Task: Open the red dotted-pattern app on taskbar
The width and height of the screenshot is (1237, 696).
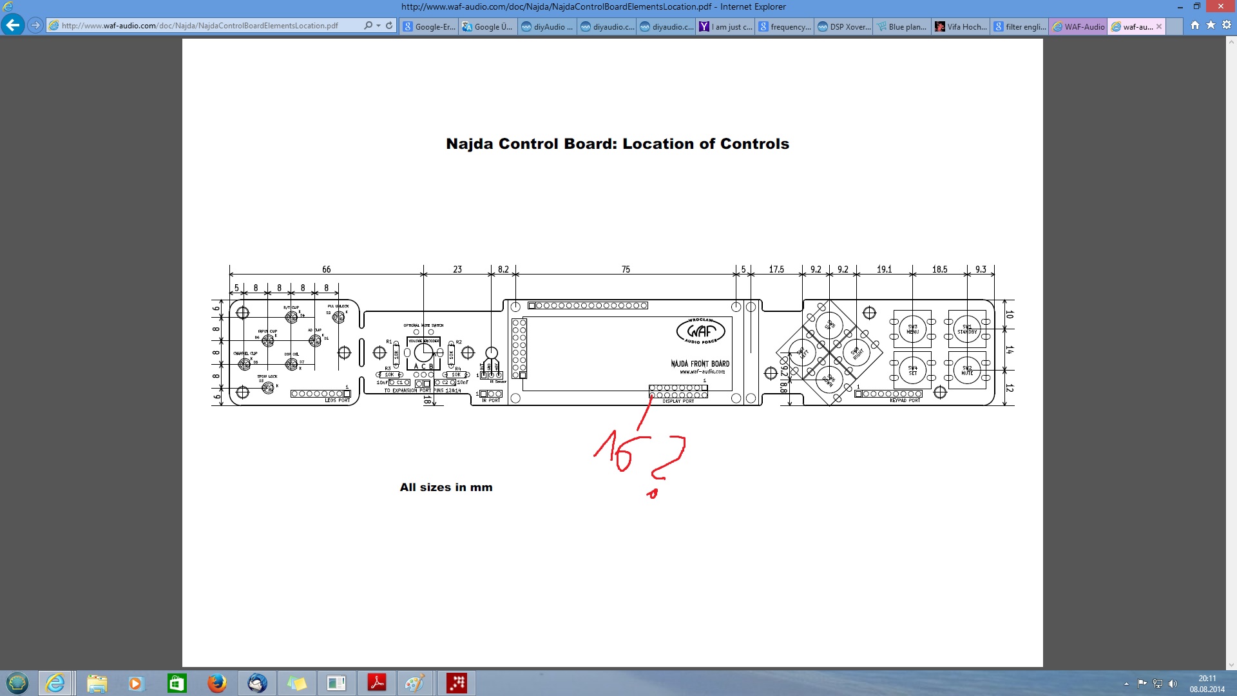Action: (x=457, y=683)
